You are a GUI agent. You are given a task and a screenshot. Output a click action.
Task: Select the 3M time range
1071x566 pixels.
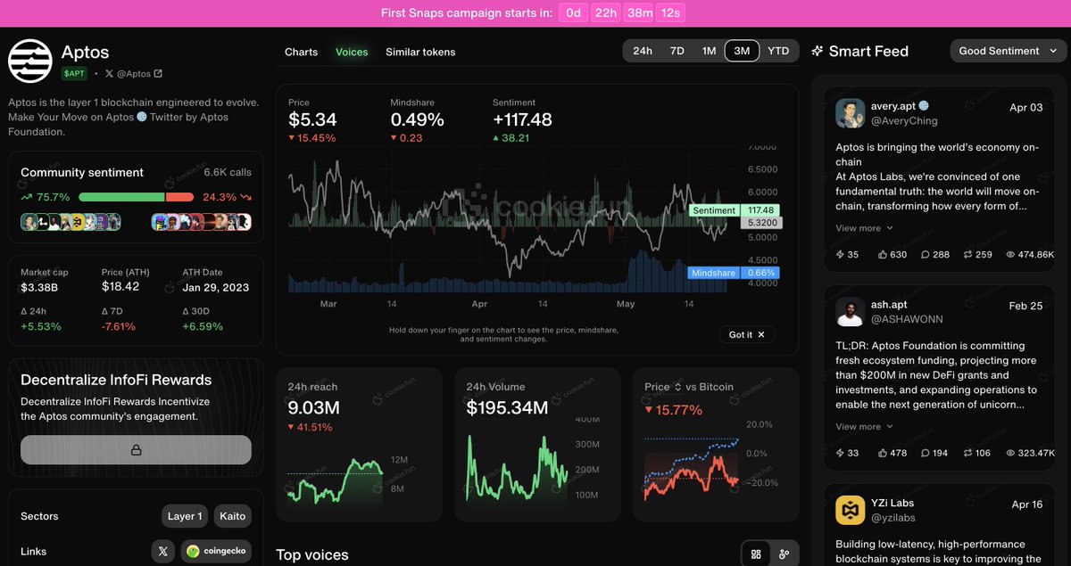pos(742,51)
